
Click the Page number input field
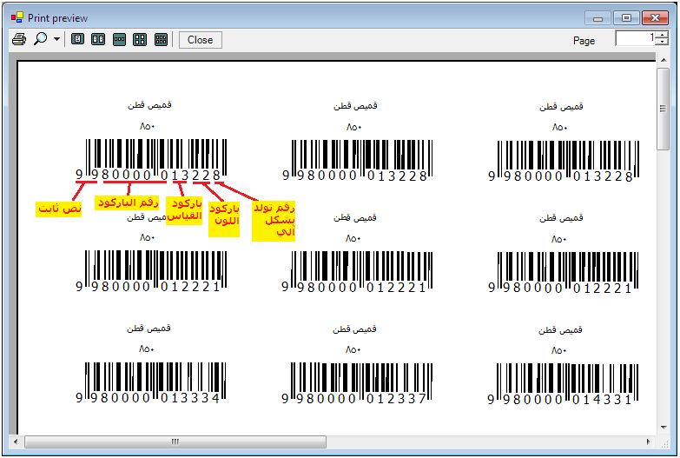[636, 38]
